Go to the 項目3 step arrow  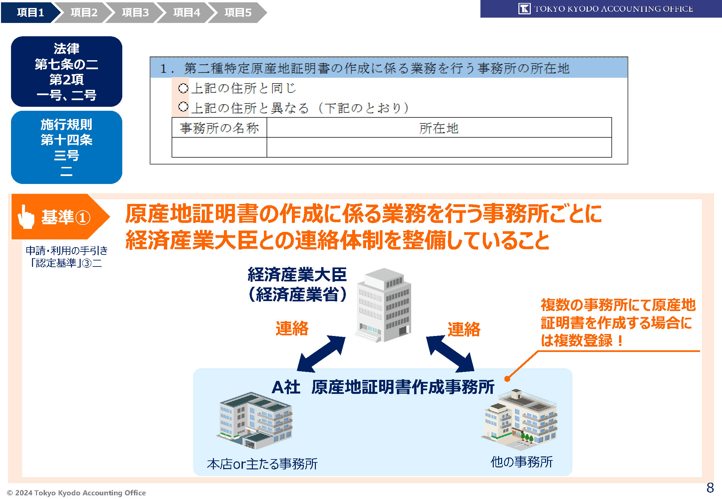(x=135, y=13)
